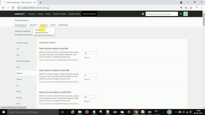Reload the page with refresh icon
This screenshot has width=205, height=115.
point(13,8)
